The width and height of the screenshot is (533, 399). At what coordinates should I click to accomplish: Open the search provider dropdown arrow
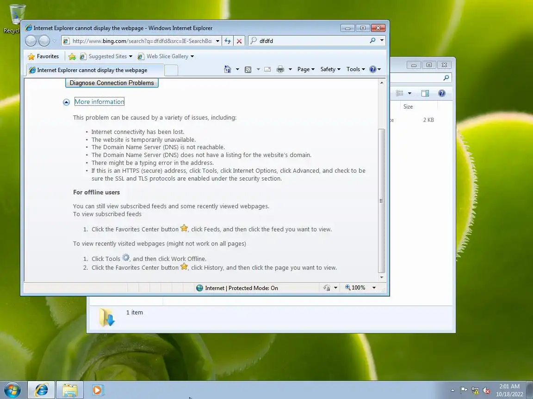click(382, 41)
